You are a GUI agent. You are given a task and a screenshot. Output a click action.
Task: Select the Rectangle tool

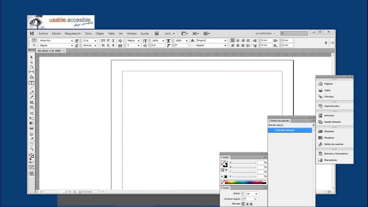tap(32, 107)
